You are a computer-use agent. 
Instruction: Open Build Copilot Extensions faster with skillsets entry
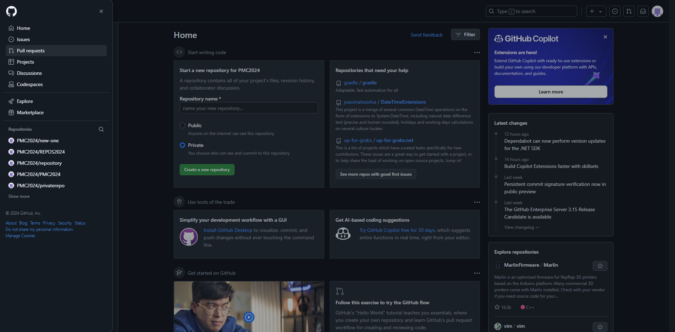point(551,166)
